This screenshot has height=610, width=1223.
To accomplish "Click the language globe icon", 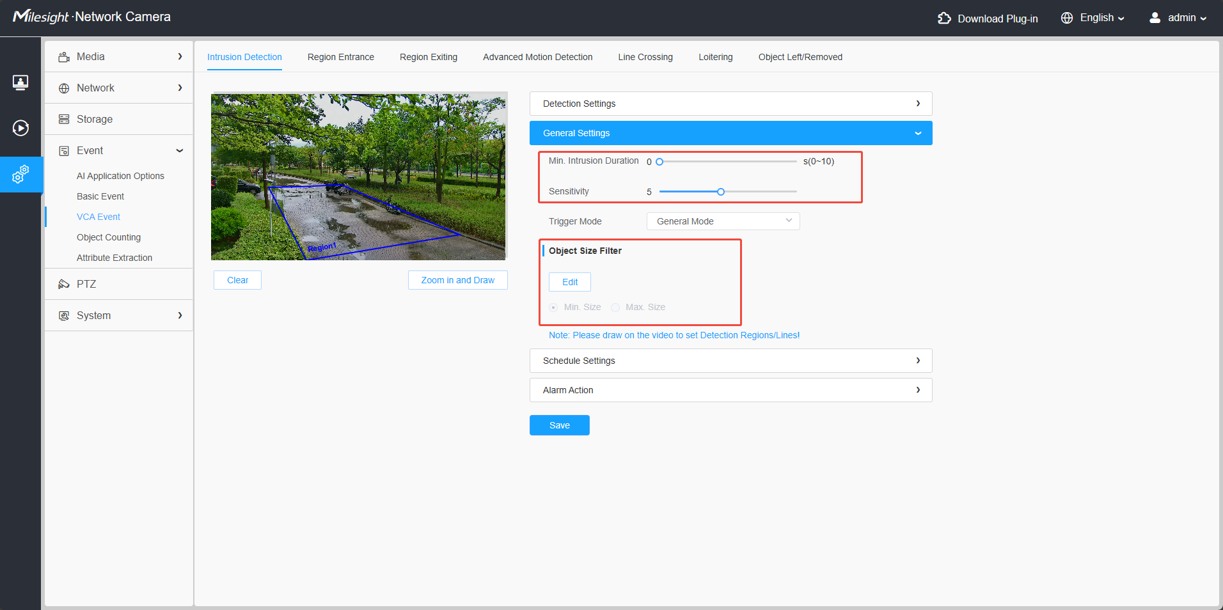I will point(1067,18).
